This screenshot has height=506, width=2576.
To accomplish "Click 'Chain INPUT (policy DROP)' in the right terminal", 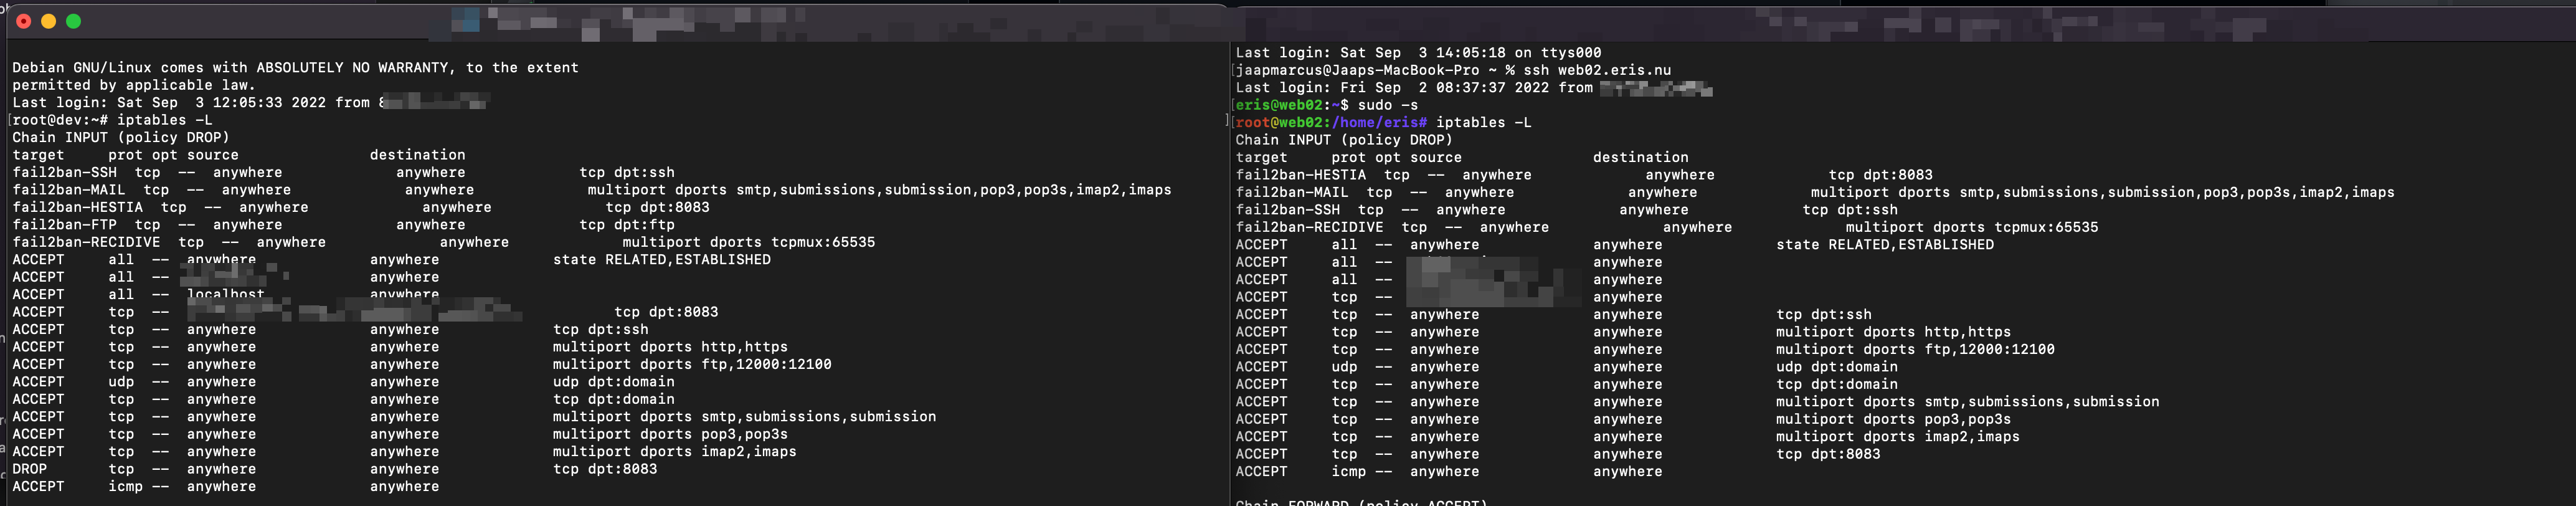I will click(1344, 140).
